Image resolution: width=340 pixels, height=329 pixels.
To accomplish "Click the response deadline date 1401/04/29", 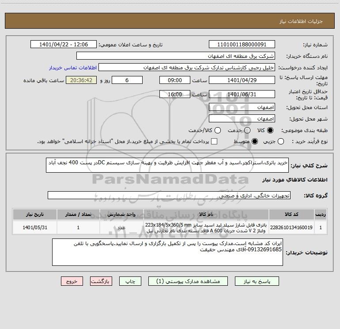I will point(242,80).
